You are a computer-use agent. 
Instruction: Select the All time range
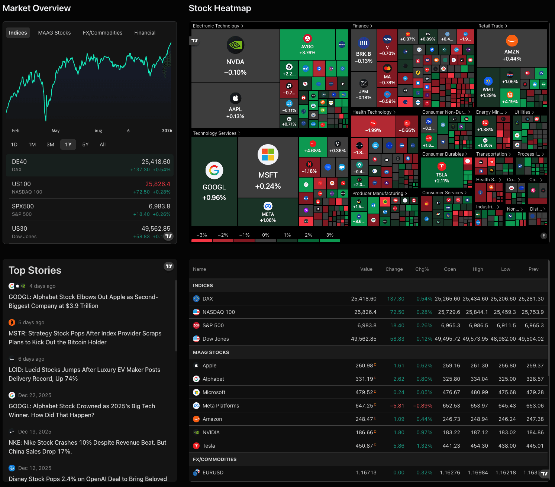(x=103, y=145)
